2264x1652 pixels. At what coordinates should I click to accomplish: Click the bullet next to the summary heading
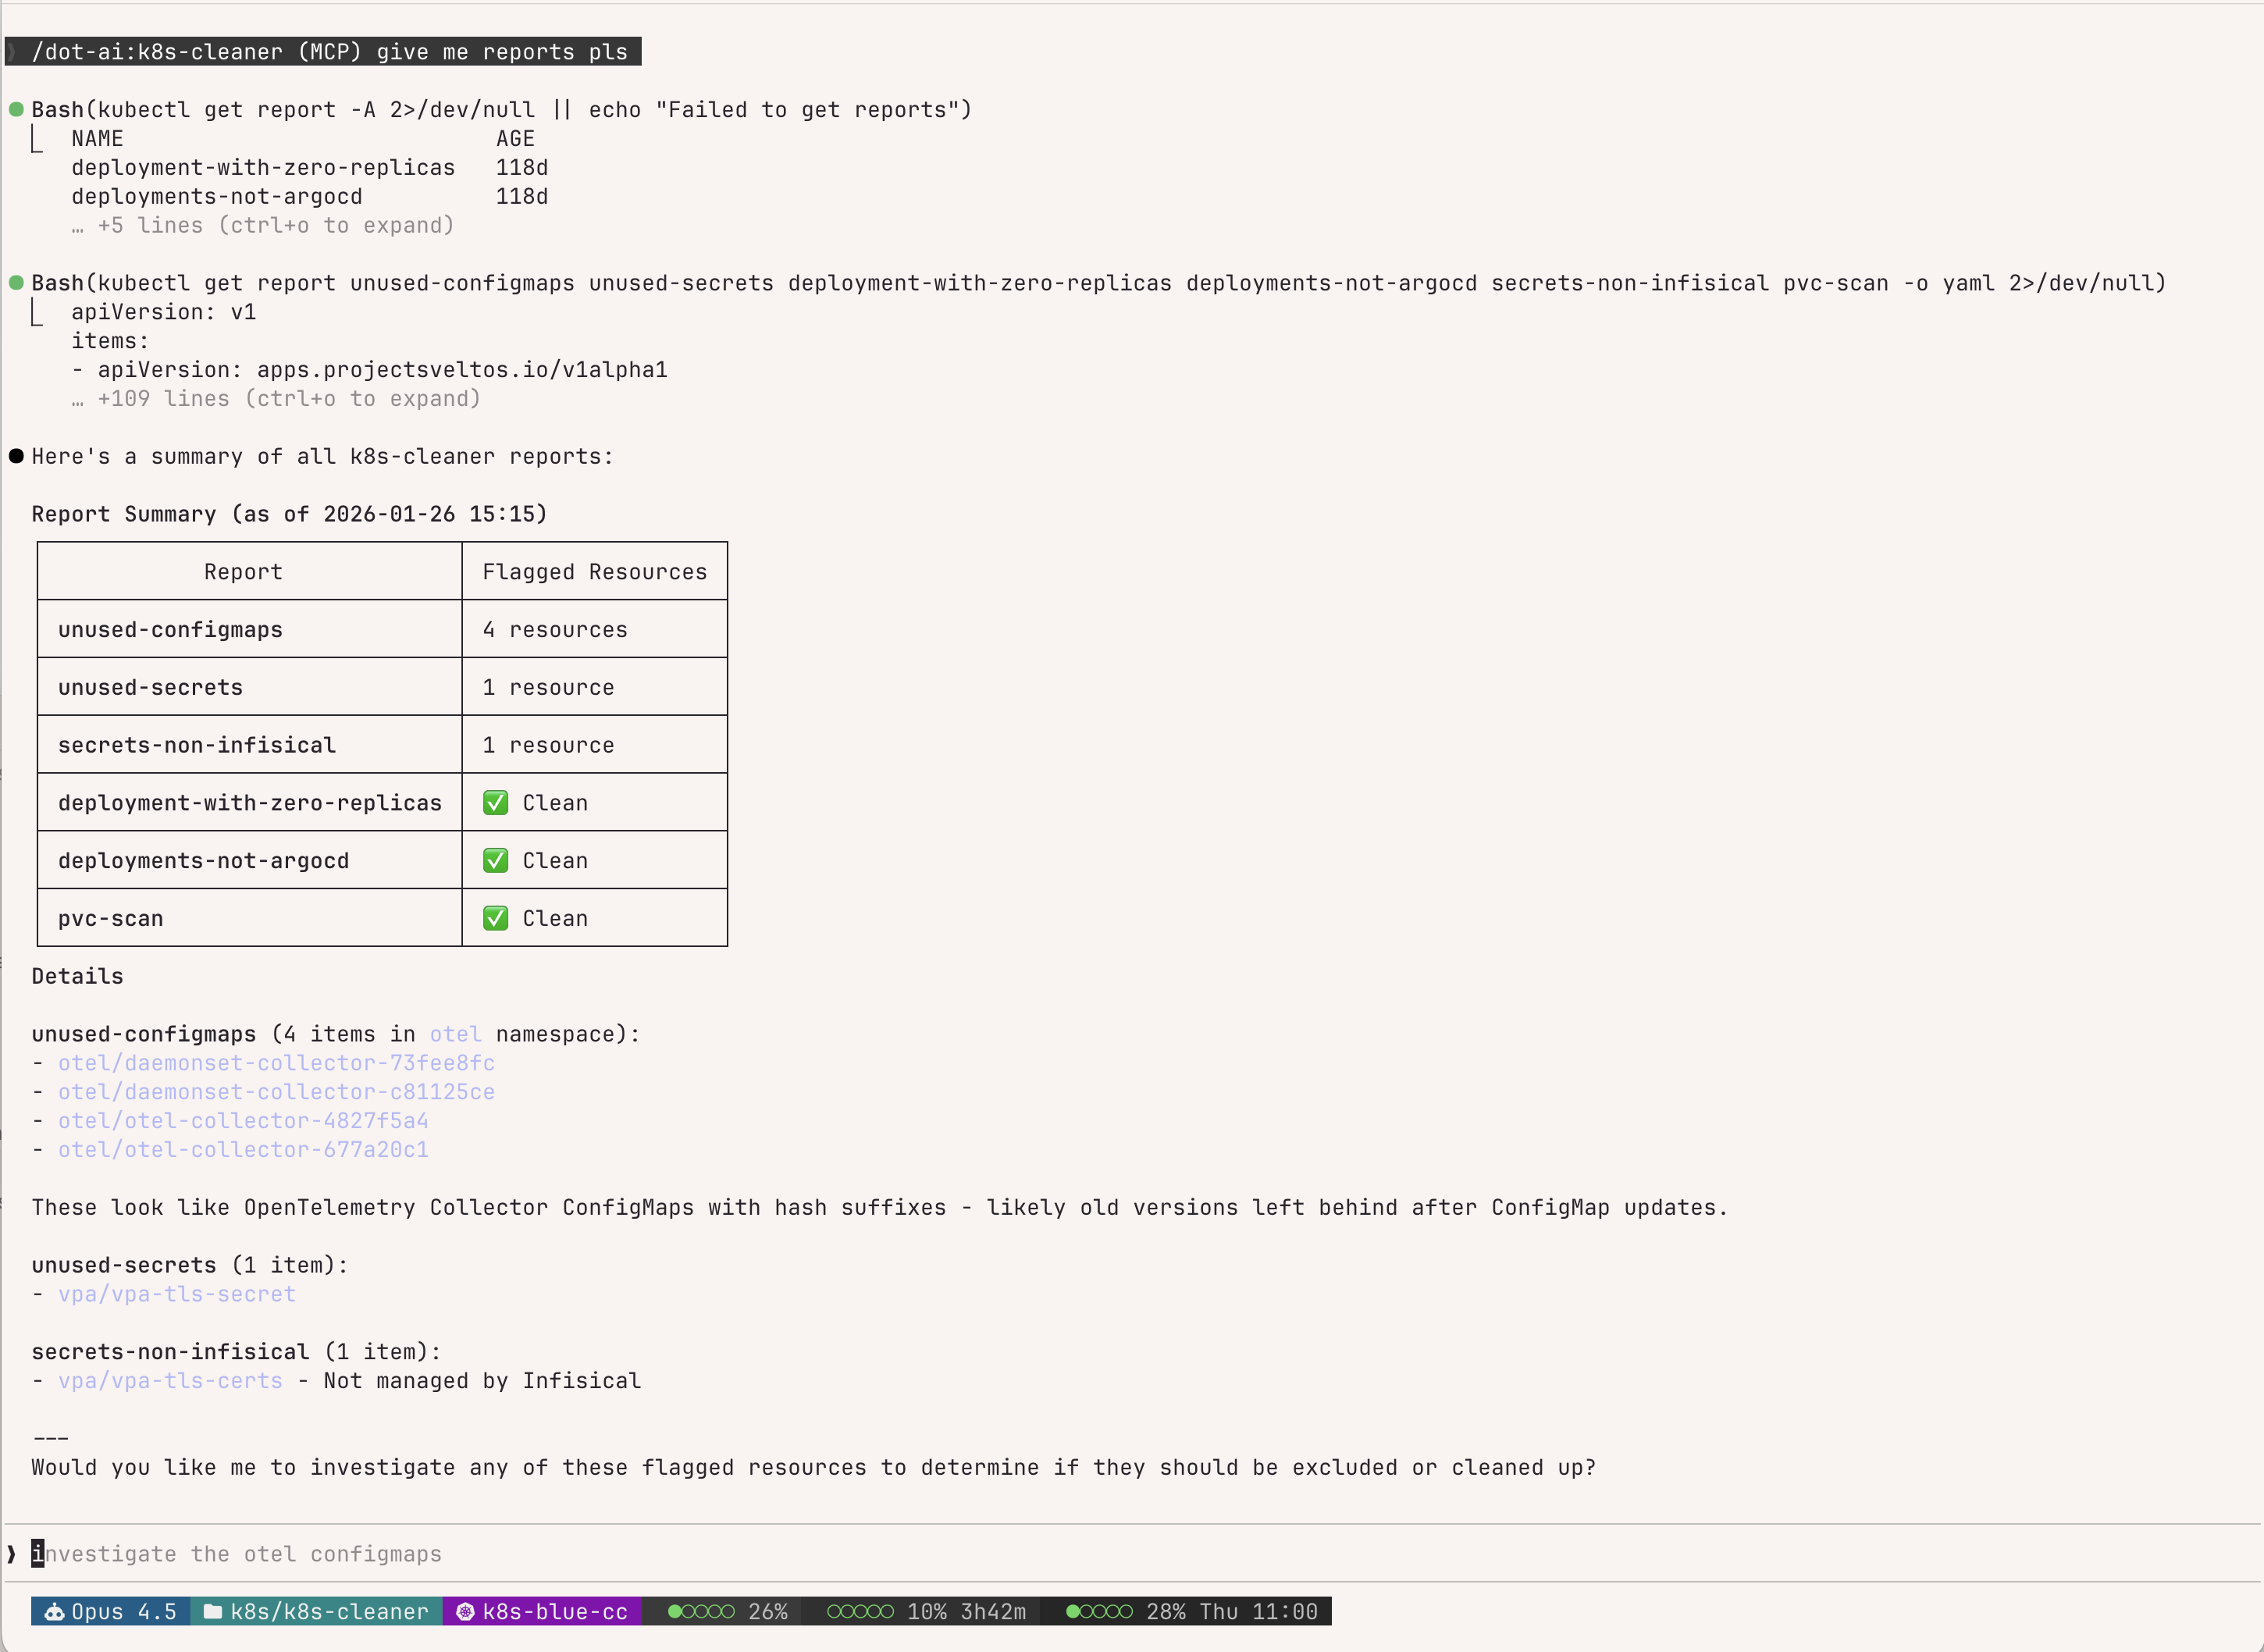15,456
